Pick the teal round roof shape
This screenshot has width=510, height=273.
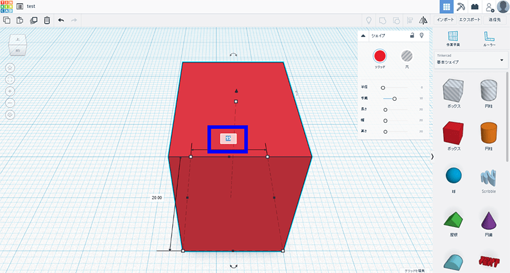point(454,263)
